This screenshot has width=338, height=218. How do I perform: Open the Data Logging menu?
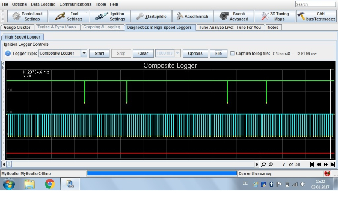[x=43, y=4]
